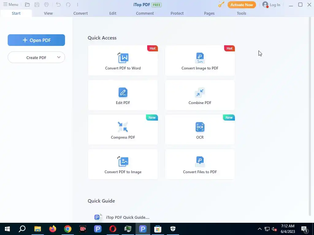Click the Open PDF button
The height and width of the screenshot is (235, 314).
click(x=36, y=40)
